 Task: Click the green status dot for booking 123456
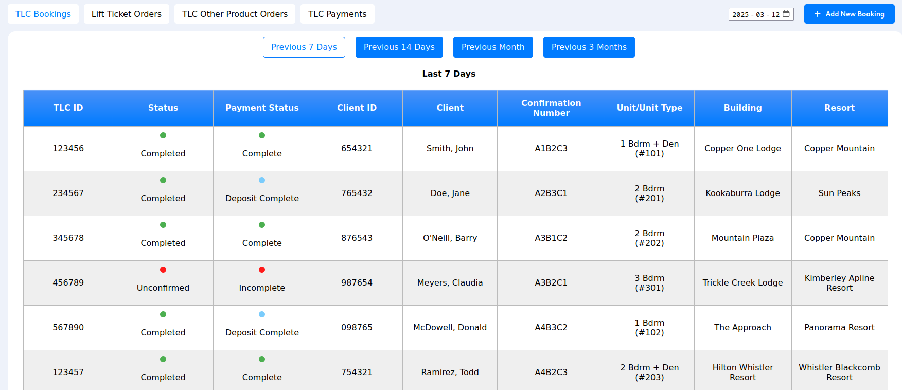point(163,135)
